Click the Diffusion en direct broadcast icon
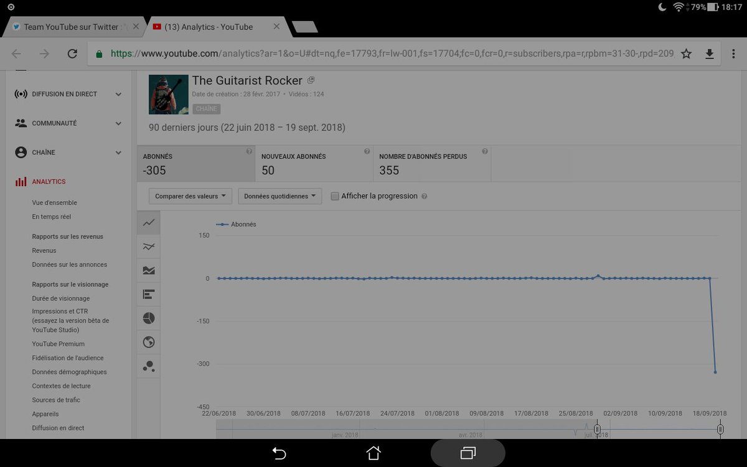 (x=21, y=94)
